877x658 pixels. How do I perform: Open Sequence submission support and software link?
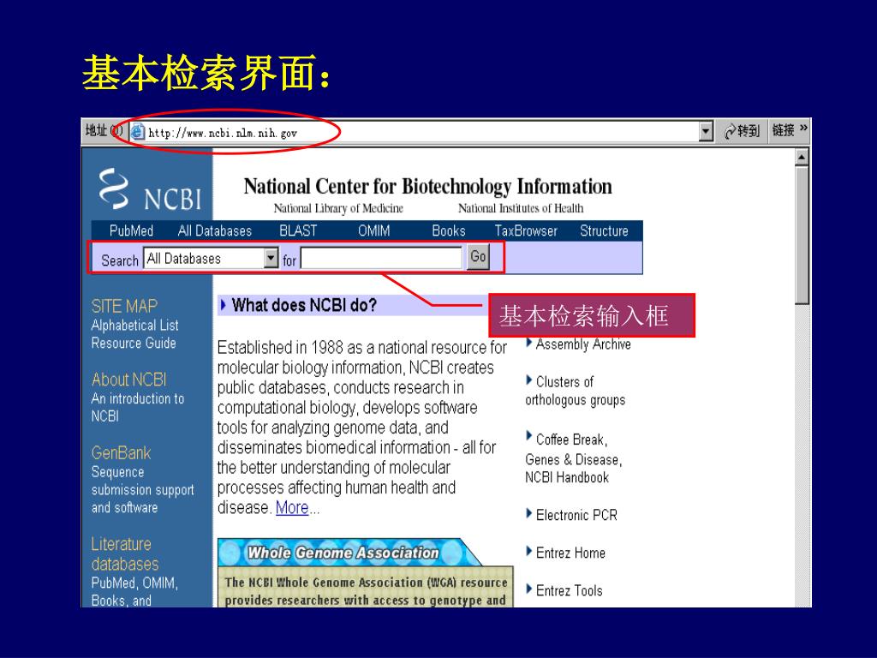coord(143,489)
